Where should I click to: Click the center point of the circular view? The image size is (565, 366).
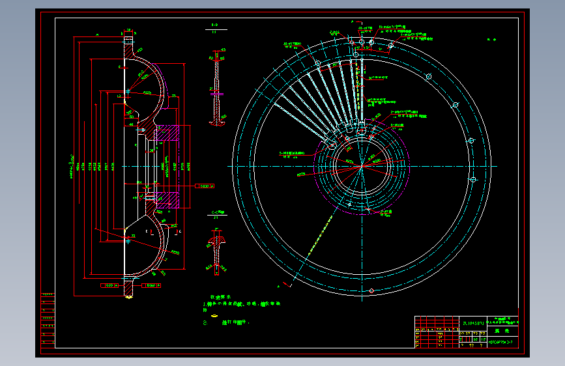(x=362, y=167)
